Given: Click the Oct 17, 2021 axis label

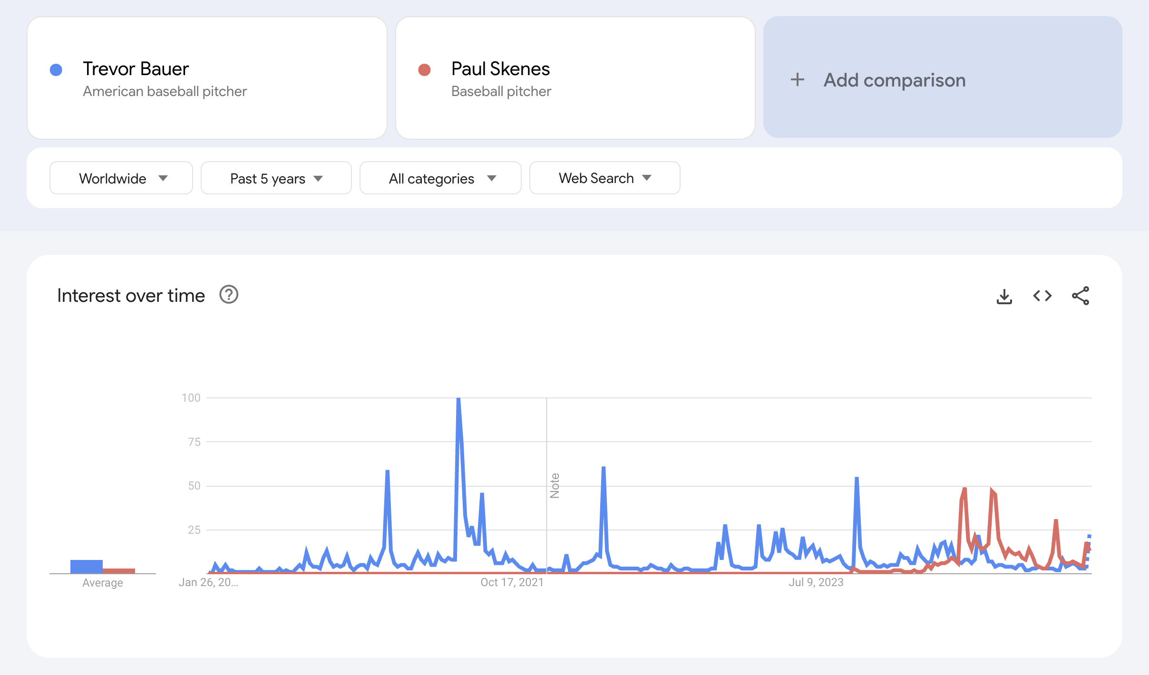Looking at the screenshot, I should [x=512, y=582].
